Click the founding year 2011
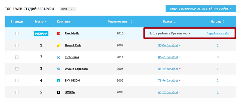This screenshot has height=105, width=244. coord(120,57)
